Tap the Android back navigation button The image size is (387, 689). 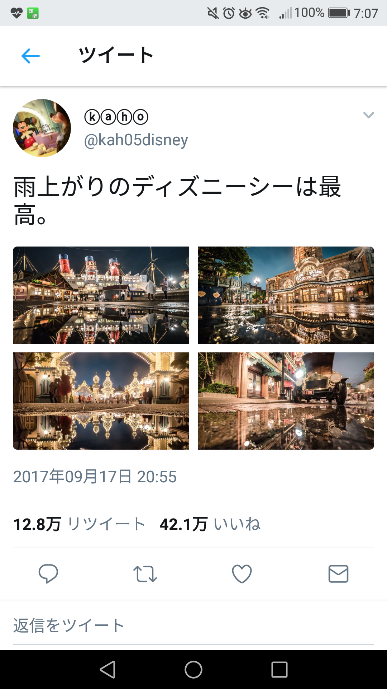pyautogui.click(x=107, y=670)
